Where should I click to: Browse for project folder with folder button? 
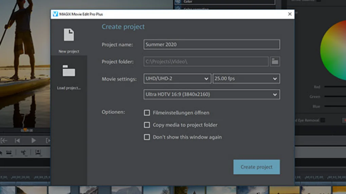tap(275, 61)
